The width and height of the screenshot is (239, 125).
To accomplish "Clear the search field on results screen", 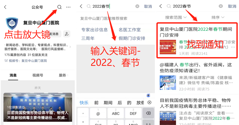I will coord(221,6).
